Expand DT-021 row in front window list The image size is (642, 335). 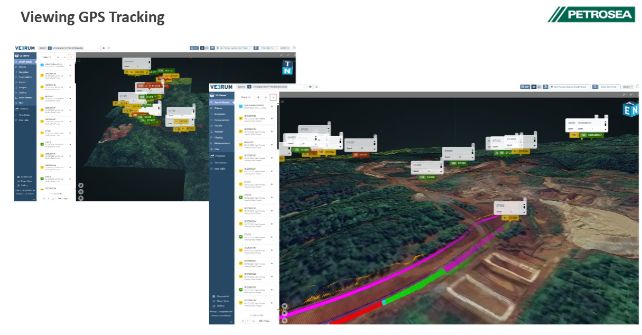click(x=272, y=184)
